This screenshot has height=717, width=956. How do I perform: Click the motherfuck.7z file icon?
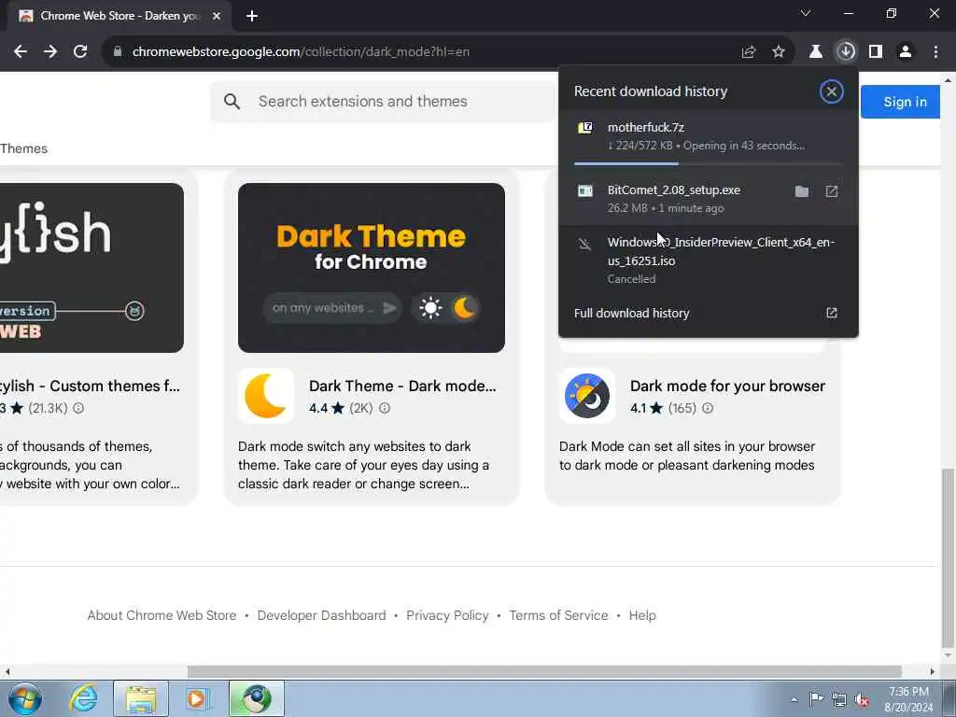tap(585, 127)
